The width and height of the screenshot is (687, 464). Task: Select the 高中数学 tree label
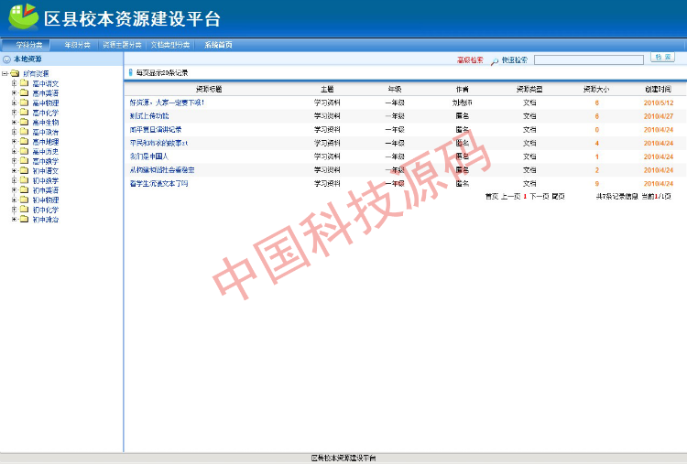pos(46,161)
